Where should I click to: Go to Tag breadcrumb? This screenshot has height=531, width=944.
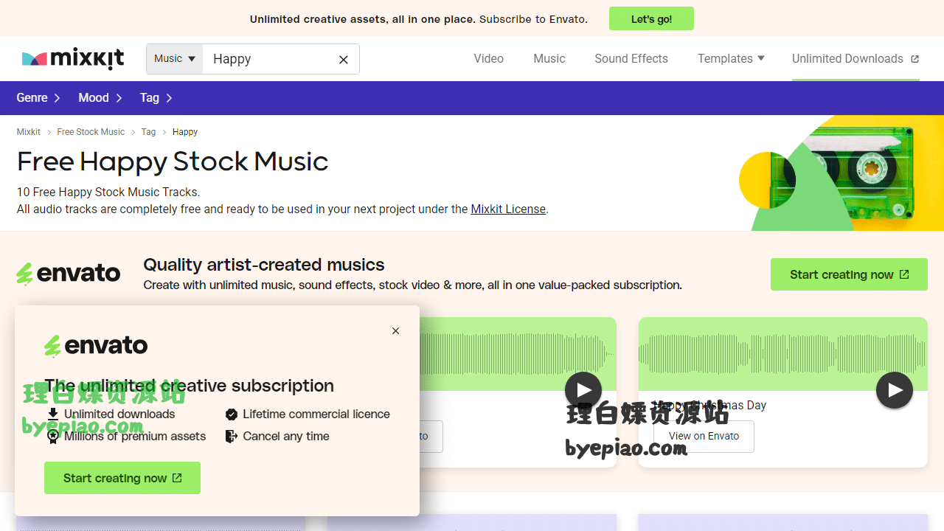coord(148,132)
